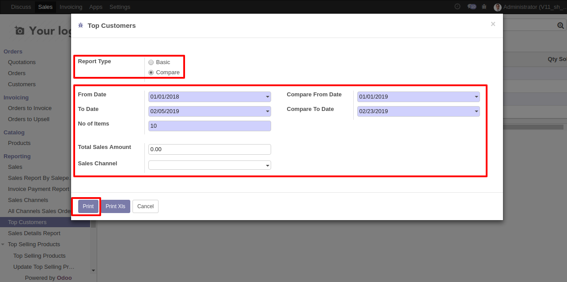Click the search magnifier icon in background
Viewport: 567px width, 282px height.
[560, 26]
